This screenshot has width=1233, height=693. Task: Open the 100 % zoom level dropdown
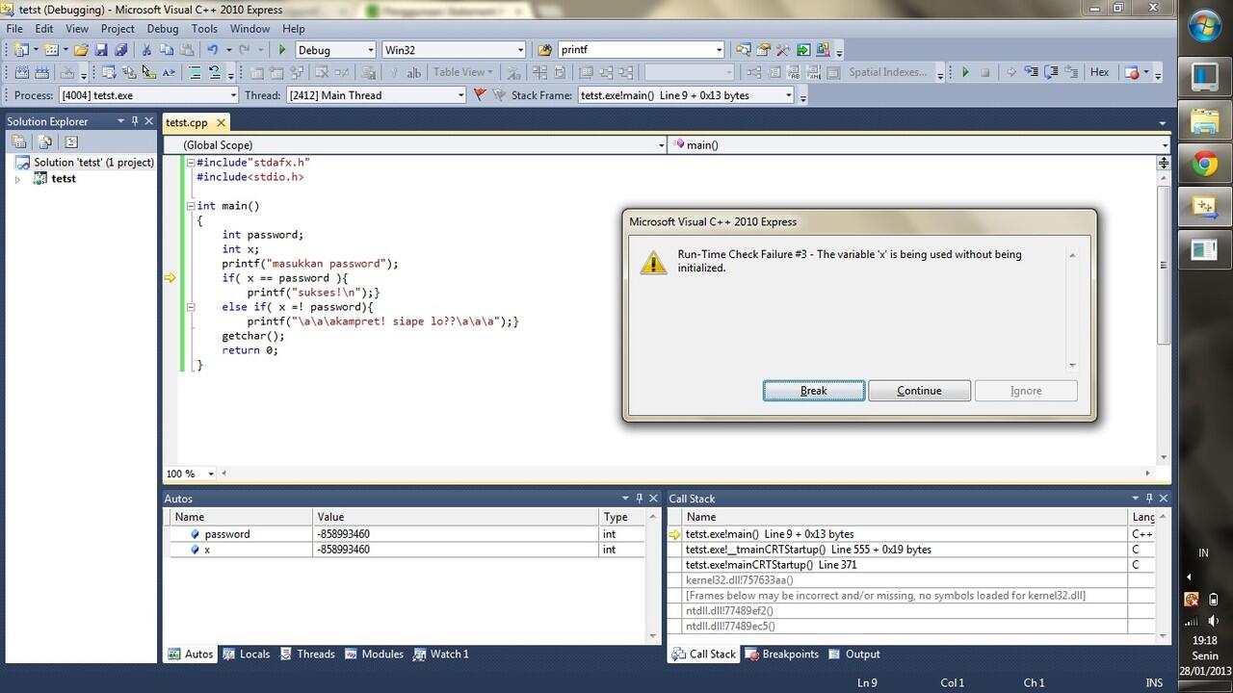(210, 474)
